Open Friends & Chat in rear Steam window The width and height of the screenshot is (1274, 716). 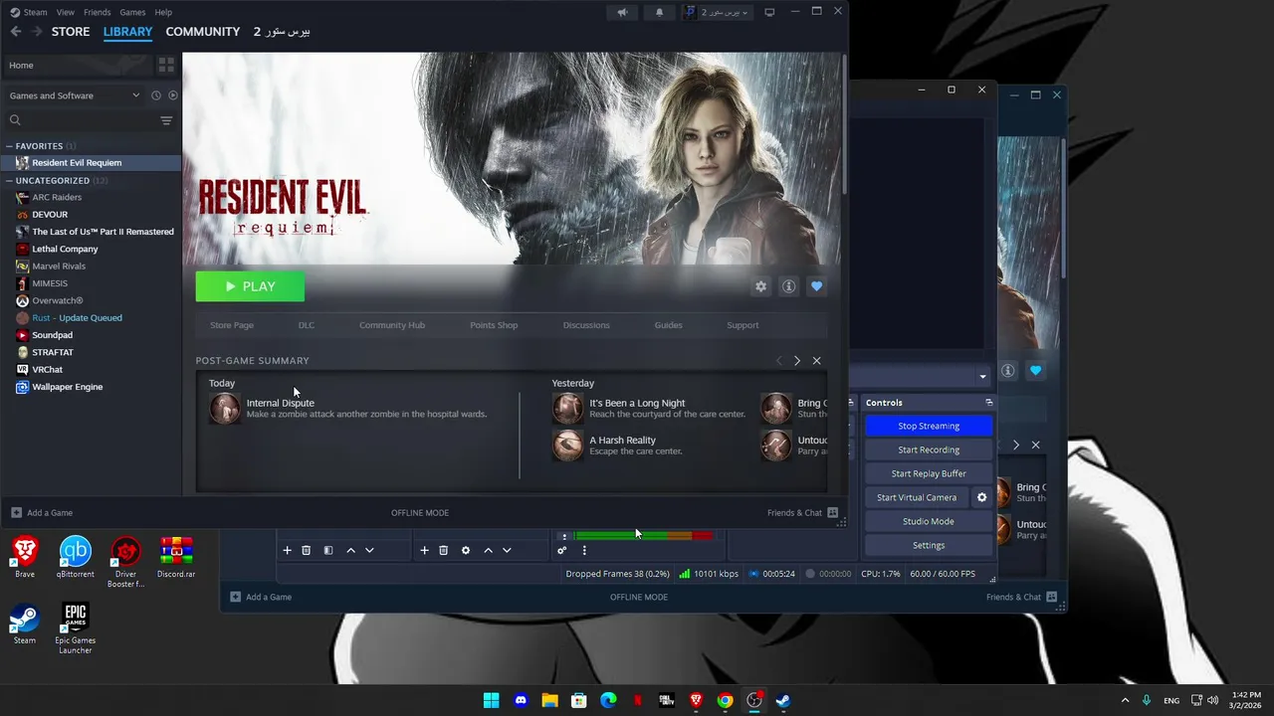[1021, 597]
